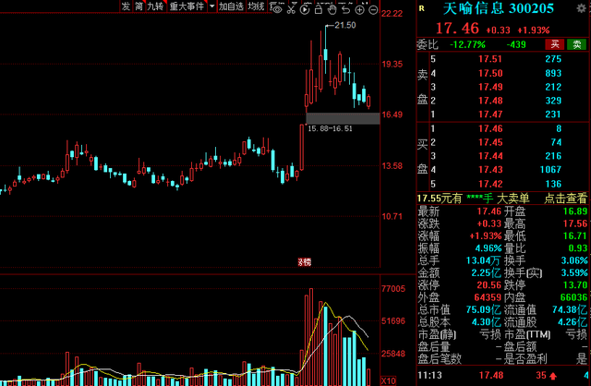Click sell level 2 price 17.48
591x386 pixels.
click(490, 101)
